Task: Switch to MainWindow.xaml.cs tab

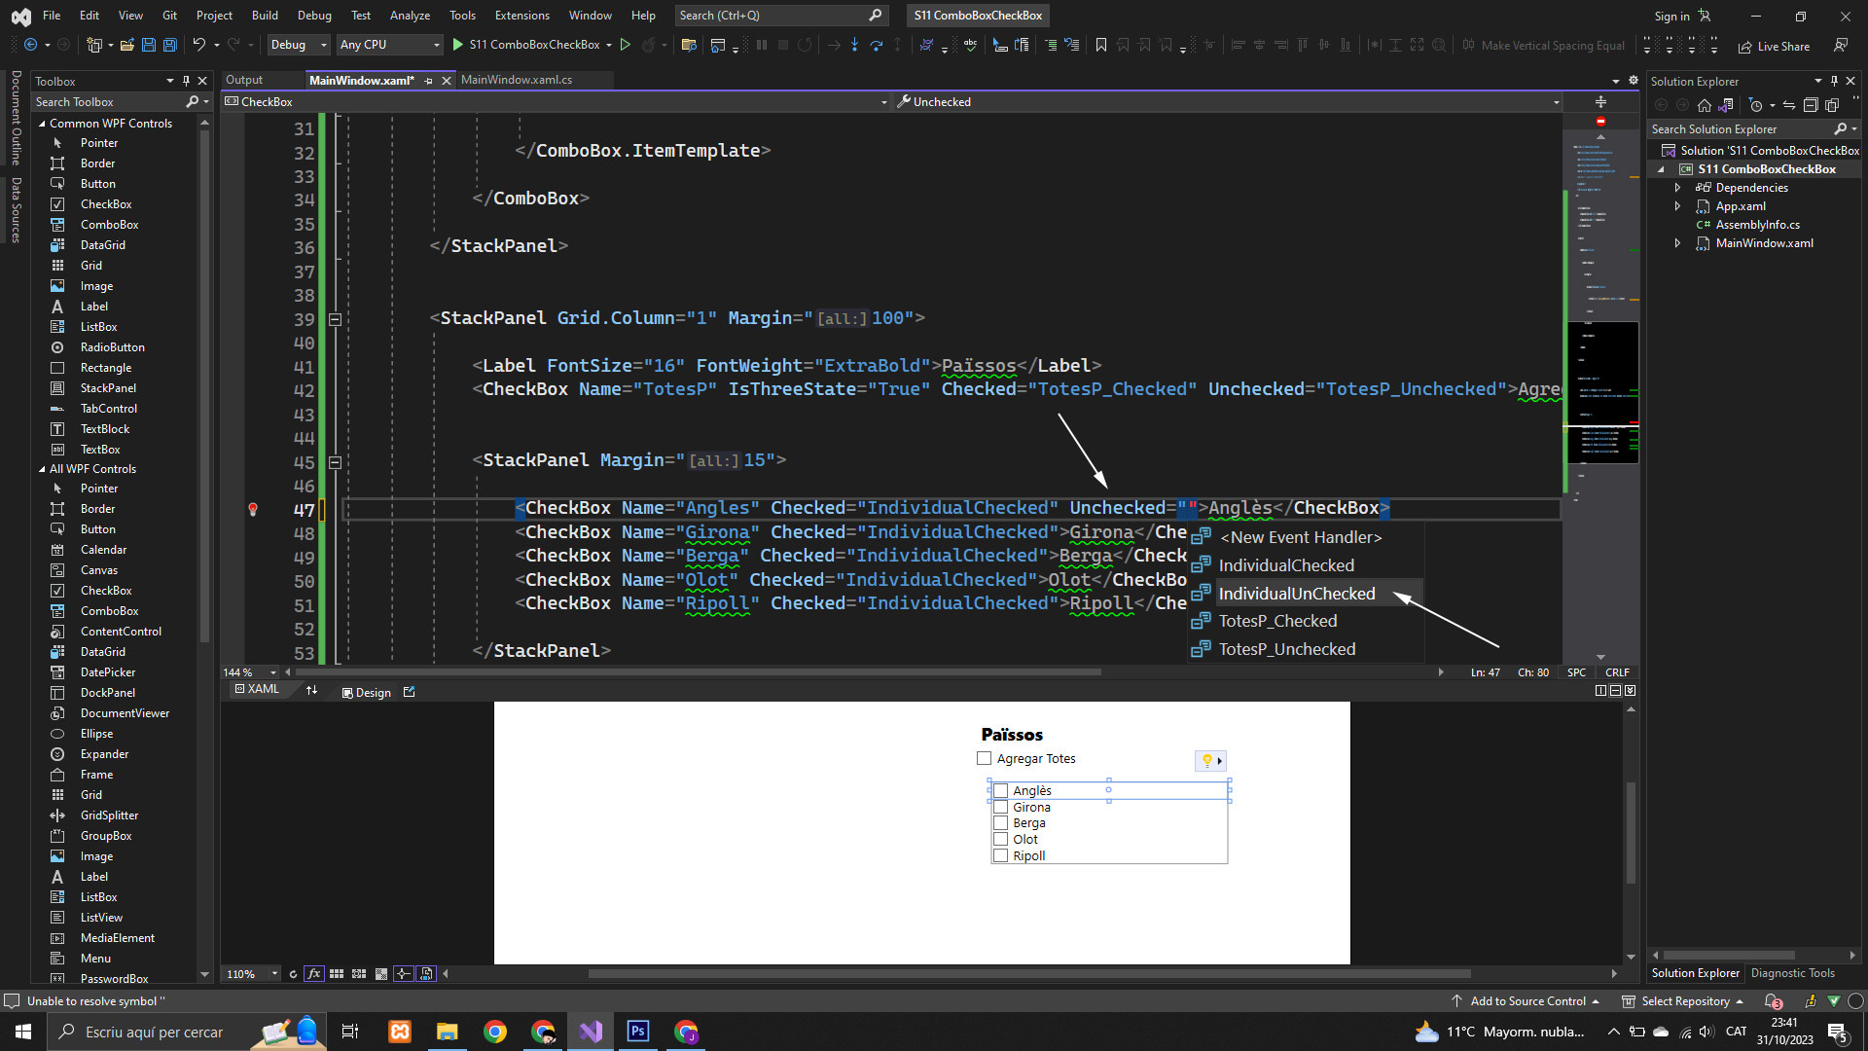Action: coord(516,80)
